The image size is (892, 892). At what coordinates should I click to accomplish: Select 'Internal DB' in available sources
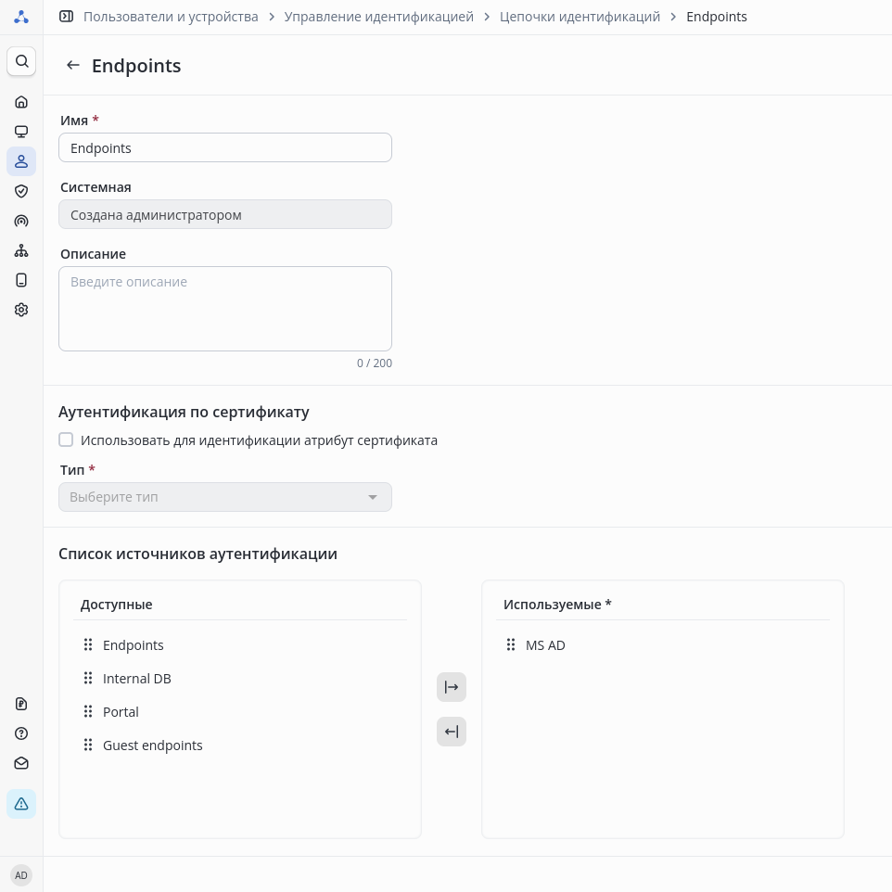point(137,679)
